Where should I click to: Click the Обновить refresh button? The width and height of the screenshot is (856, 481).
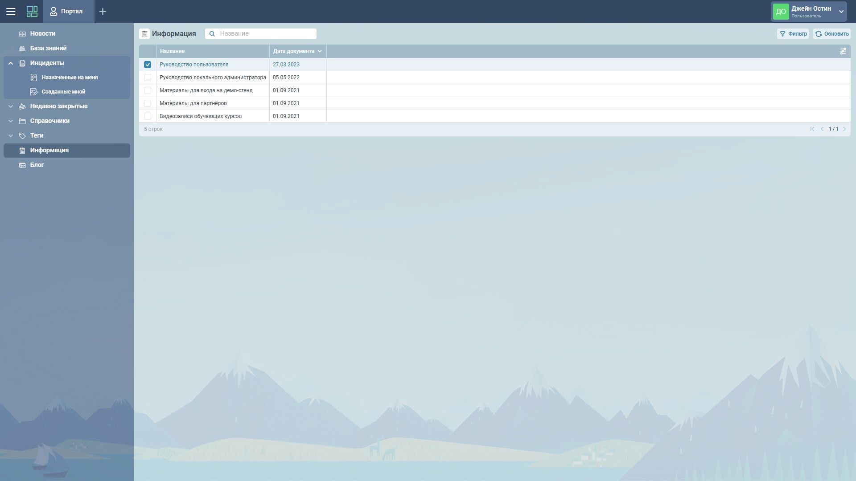831,34
